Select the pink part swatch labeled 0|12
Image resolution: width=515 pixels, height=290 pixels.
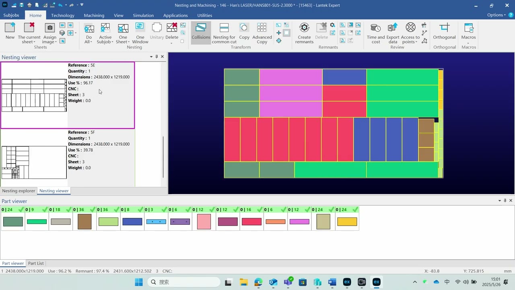[204, 222]
